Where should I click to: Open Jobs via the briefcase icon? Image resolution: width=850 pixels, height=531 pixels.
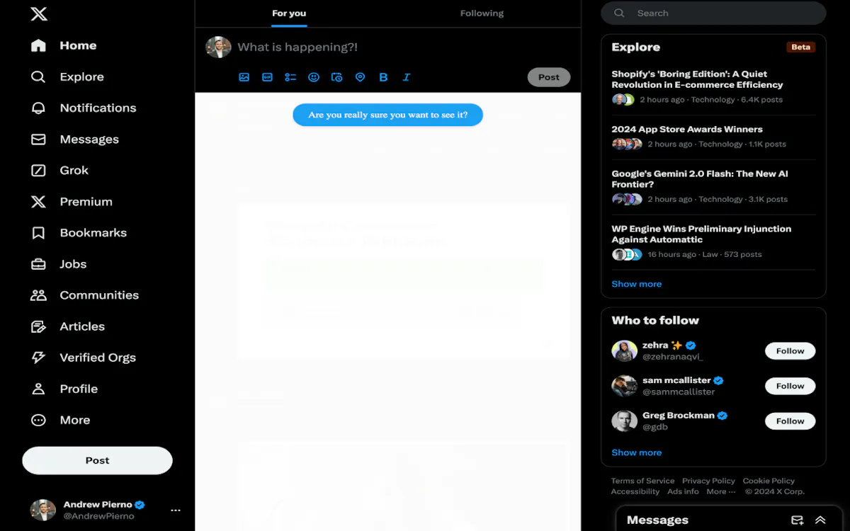tap(38, 264)
